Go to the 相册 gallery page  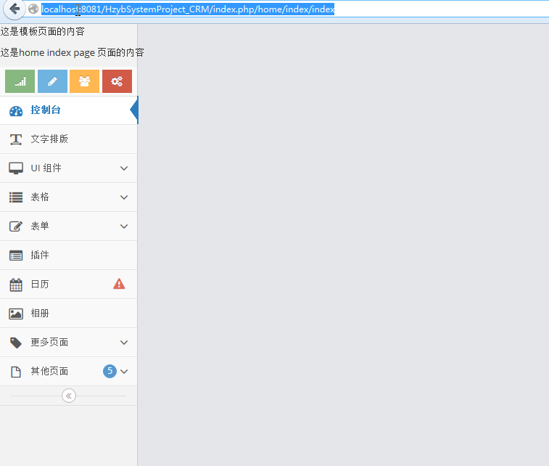pyautogui.click(x=40, y=313)
